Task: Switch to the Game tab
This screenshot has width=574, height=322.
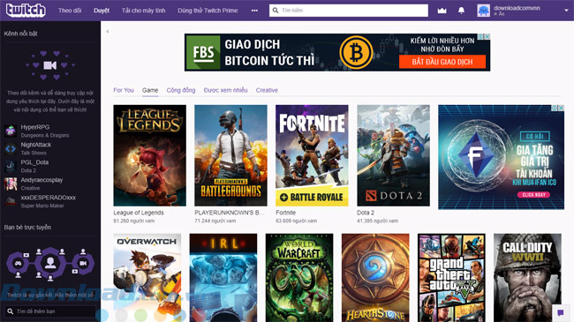Action: click(150, 90)
